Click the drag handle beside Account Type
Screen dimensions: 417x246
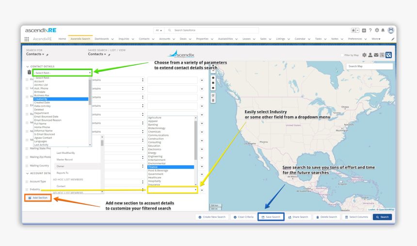click(x=27, y=182)
